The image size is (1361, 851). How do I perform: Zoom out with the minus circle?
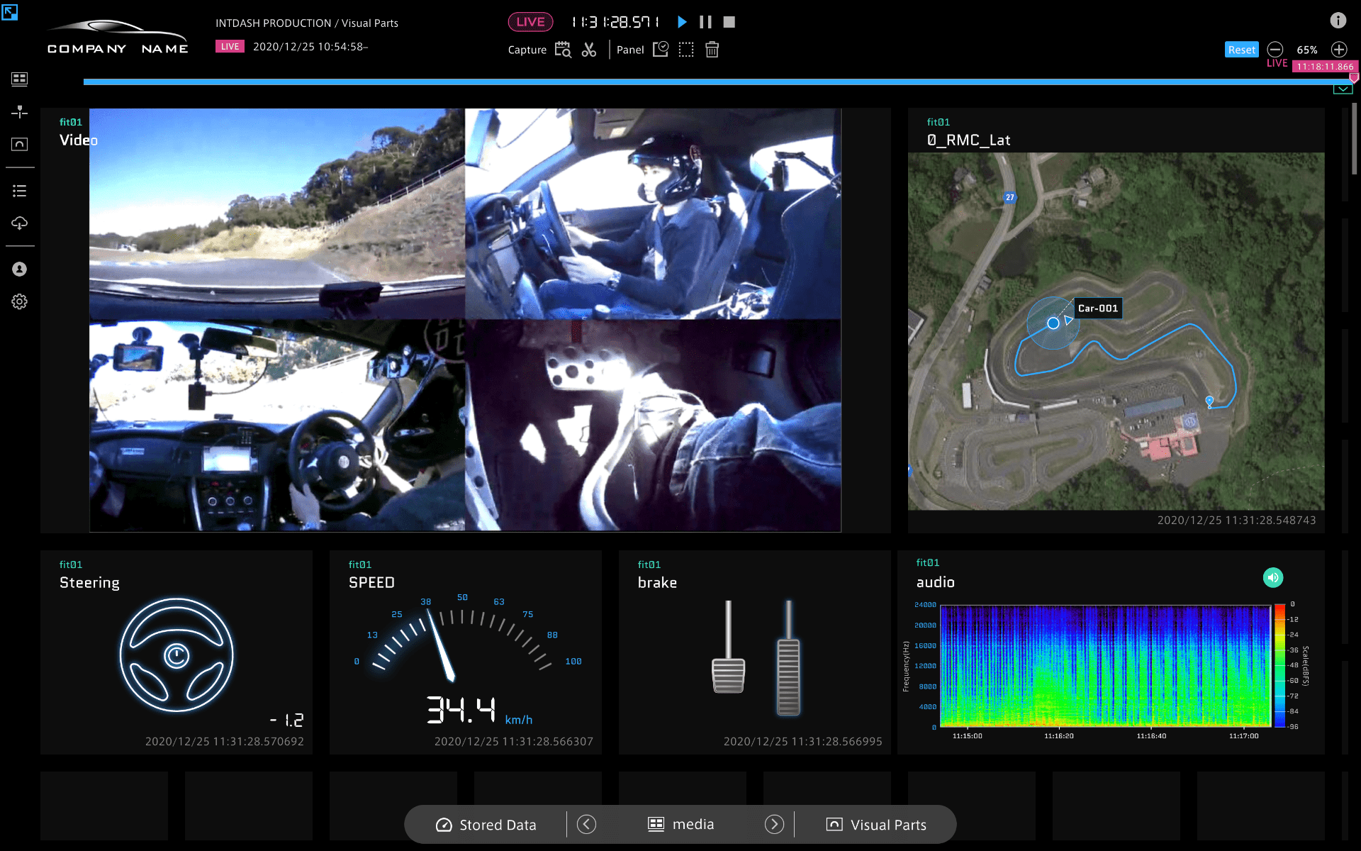click(x=1275, y=50)
